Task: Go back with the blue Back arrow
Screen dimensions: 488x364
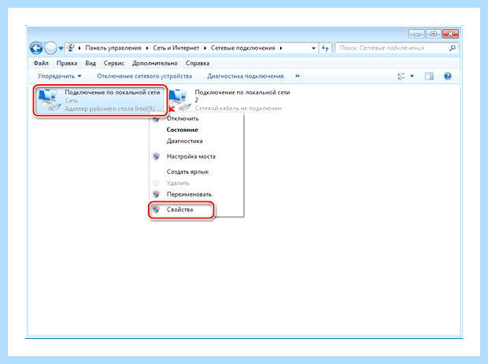Action: (x=36, y=48)
